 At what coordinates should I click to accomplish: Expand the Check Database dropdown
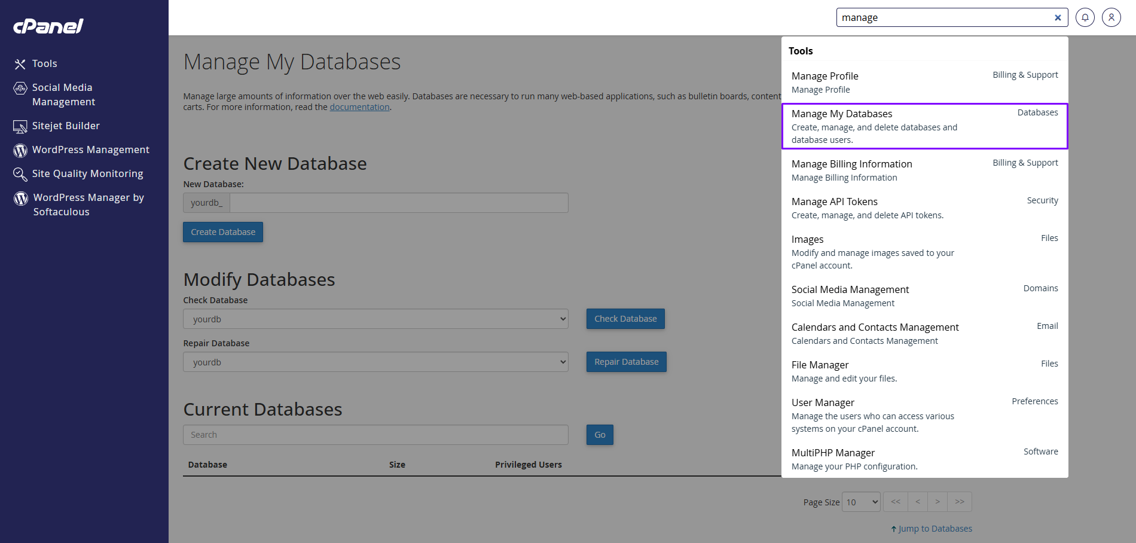pyautogui.click(x=375, y=319)
